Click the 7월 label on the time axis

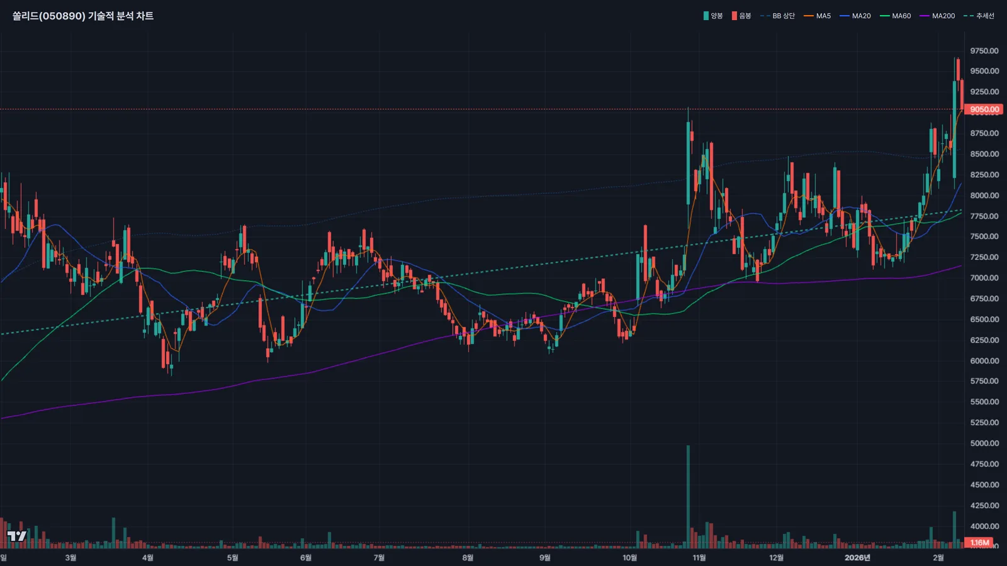click(379, 558)
